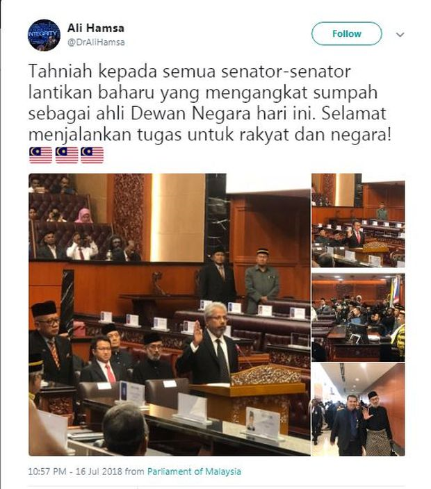The height and width of the screenshot is (489, 431).
Task: Click the 16 Jul 2018 date text
Action: coord(99,472)
